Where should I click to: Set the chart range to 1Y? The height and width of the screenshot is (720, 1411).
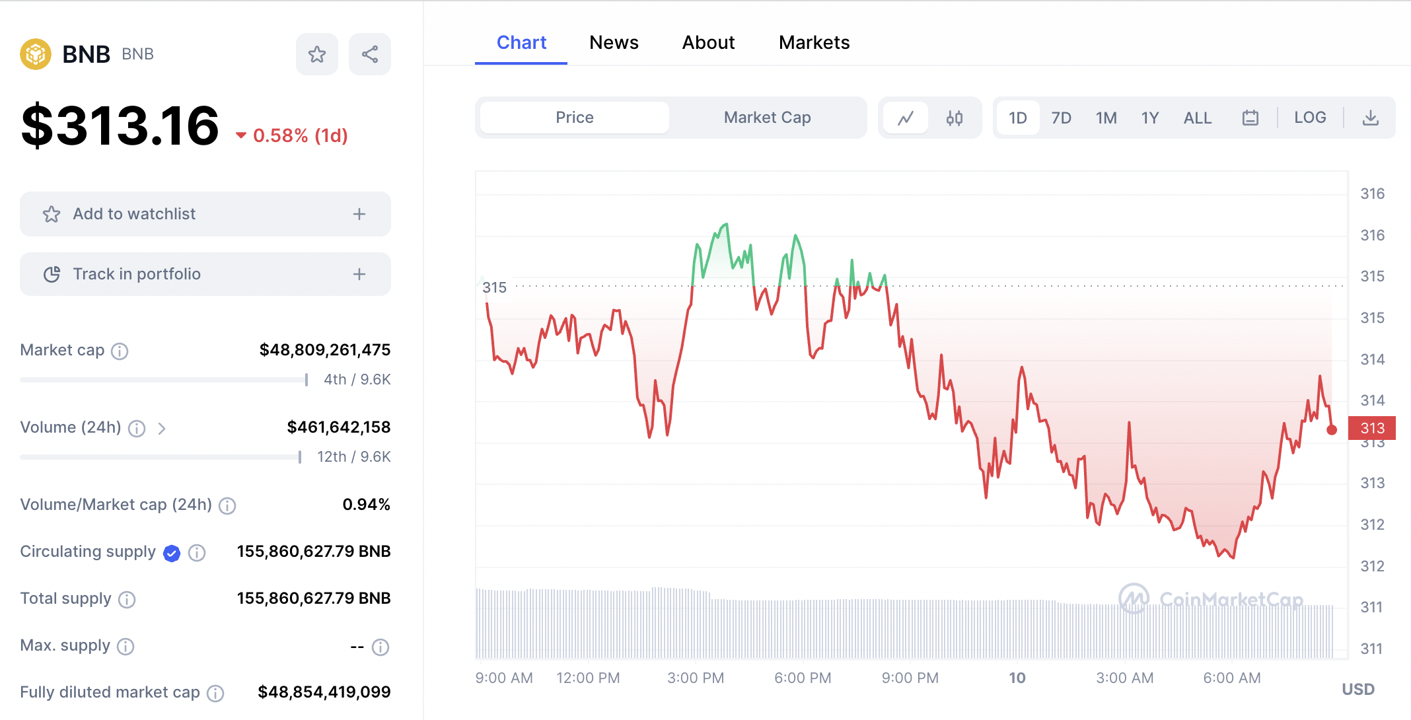point(1150,118)
